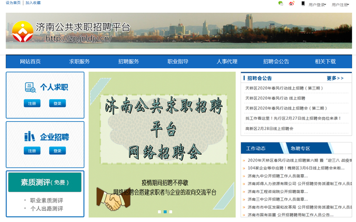Open 相关下载 navigation item

(x=325, y=61)
